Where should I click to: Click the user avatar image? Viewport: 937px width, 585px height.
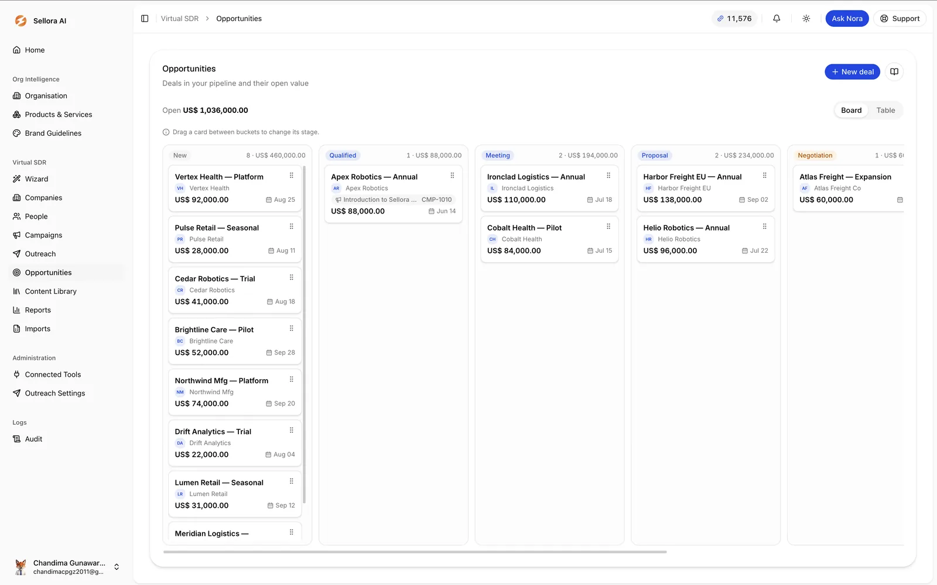pyautogui.click(x=20, y=567)
